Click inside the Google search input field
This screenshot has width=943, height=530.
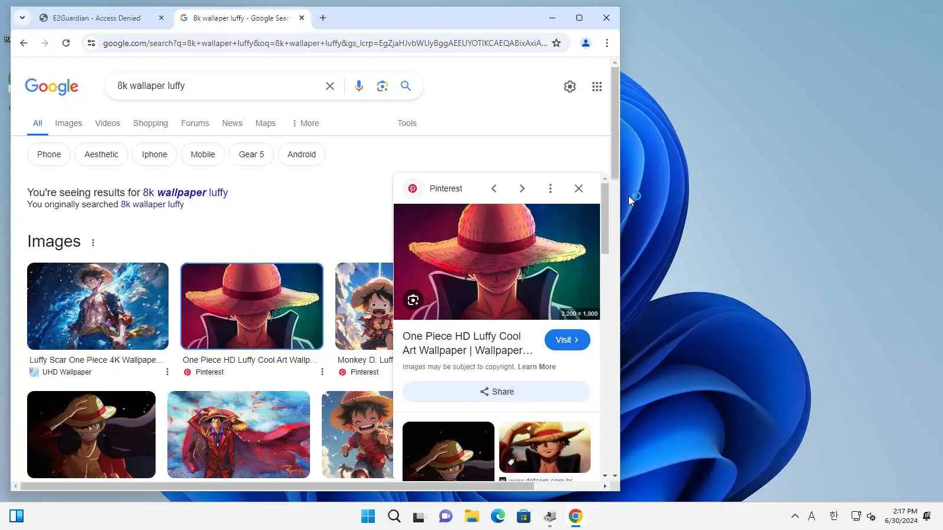point(218,86)
